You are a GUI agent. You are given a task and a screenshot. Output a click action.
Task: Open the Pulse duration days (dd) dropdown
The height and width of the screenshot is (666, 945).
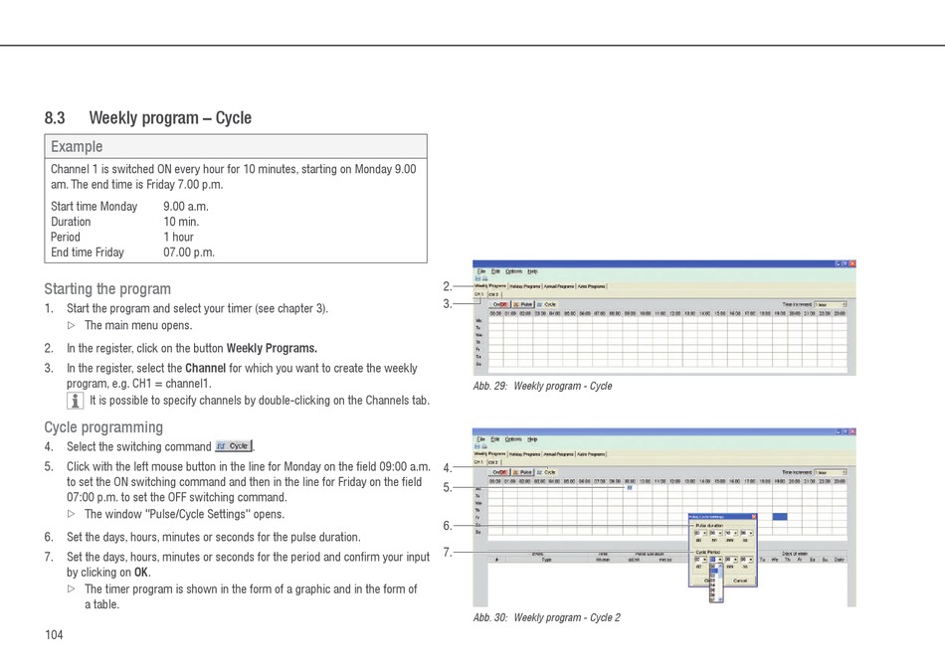coord(701,533)
